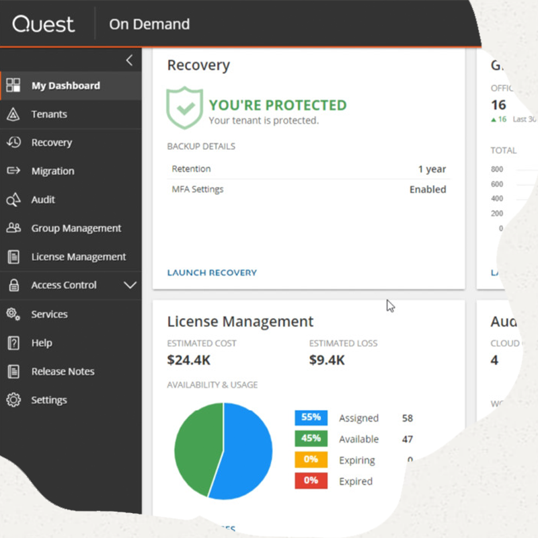Click the Migration arrow icon
This screenshot has width=538, height=538.
13,171
